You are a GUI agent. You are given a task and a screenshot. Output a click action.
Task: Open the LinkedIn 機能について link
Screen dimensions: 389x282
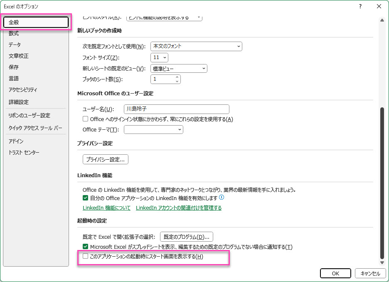106,208
